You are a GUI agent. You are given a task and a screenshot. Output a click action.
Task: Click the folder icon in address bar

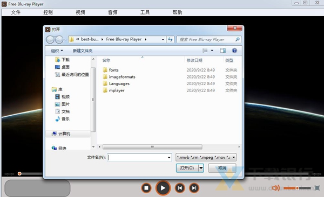point(71,39)
